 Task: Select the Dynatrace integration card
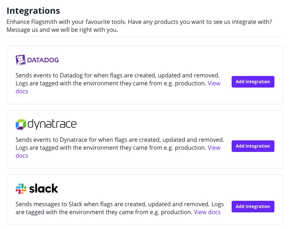(145, 139)
